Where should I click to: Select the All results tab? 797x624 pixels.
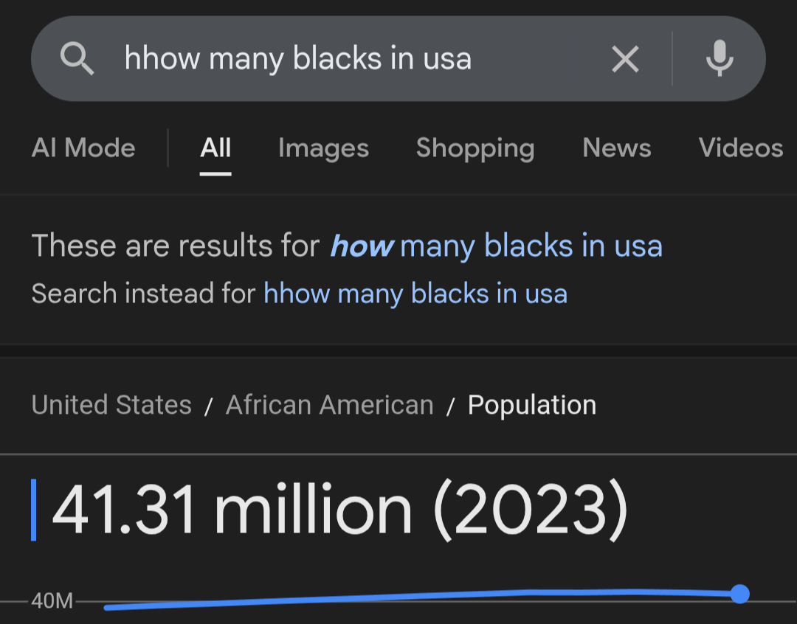215,148
